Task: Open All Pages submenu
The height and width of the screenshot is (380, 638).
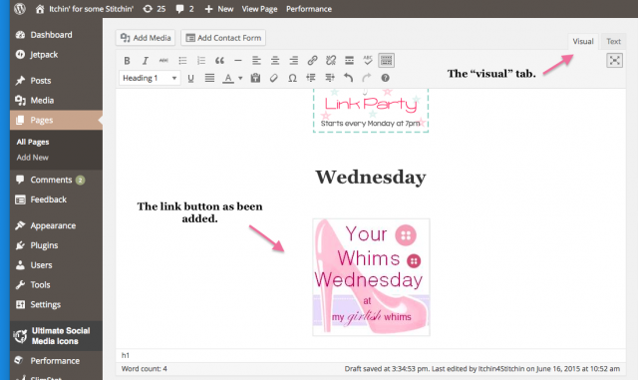Action: pyautogui.click(x=33, y=142)
